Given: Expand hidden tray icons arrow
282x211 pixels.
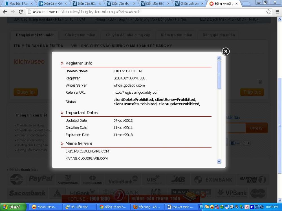Looking at the screenshot, I should click(202, 207).
